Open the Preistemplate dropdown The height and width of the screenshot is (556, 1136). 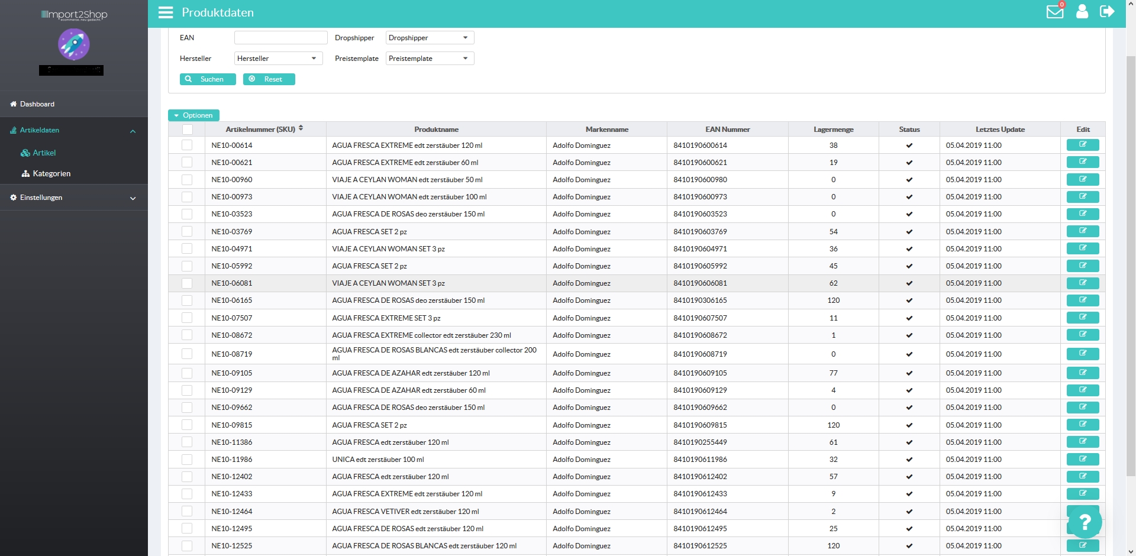tap(430, 59)
